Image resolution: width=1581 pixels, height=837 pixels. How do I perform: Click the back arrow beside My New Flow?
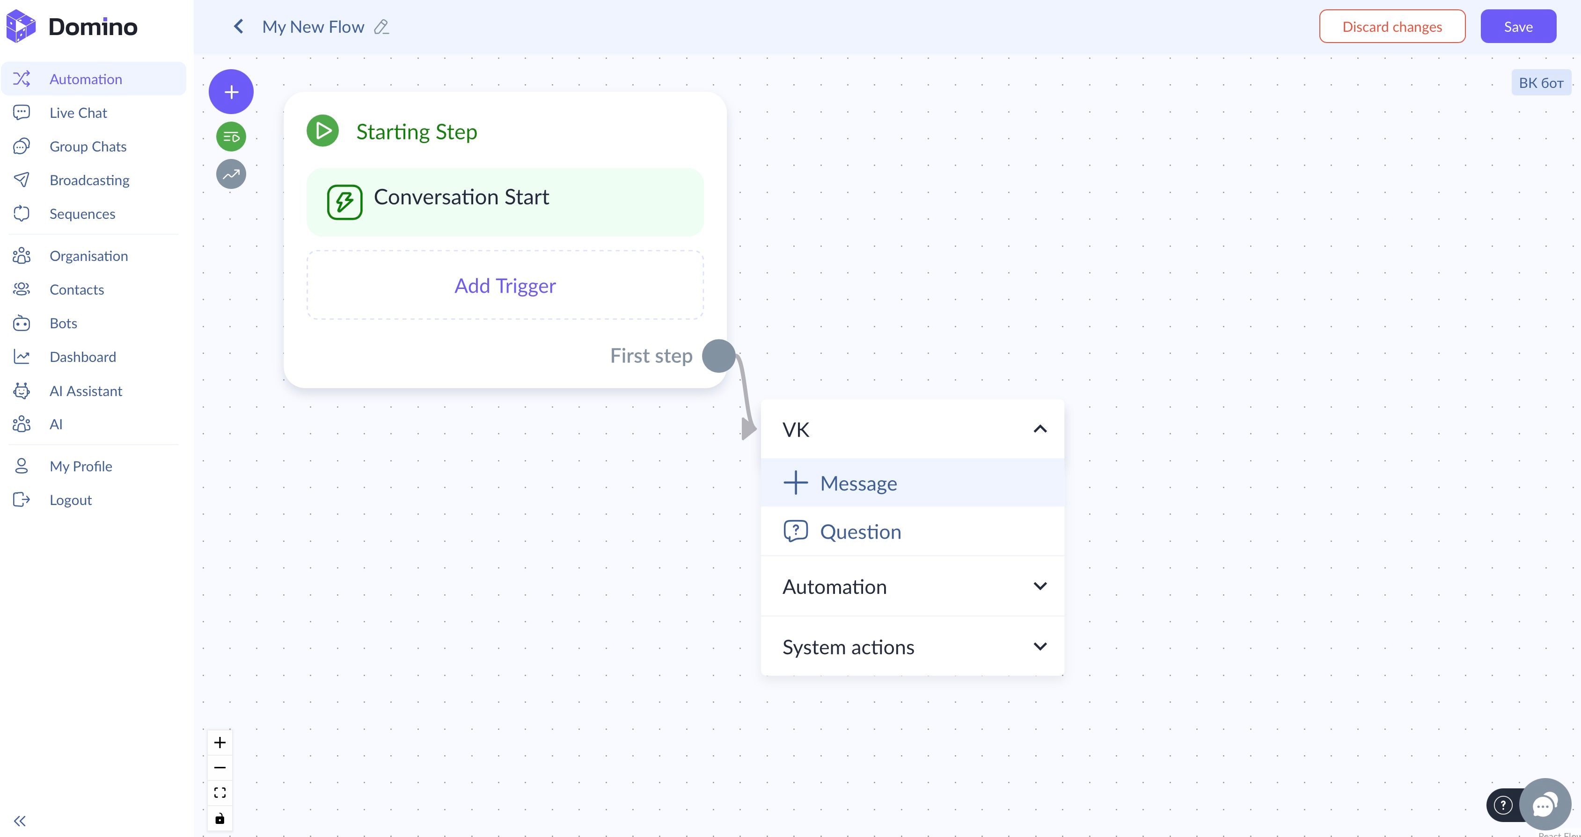[239, 27]
